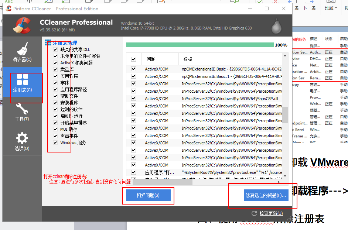The height and width of the screenshot is (230, 348).
Task: Open the Options (选项) gear section
Action: [x=22, y=141]
